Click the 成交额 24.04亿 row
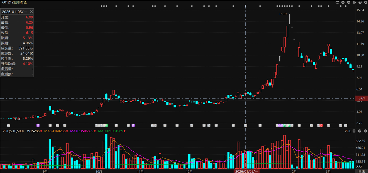The width and height of the screenshot is (368, 173). point(17,53)
